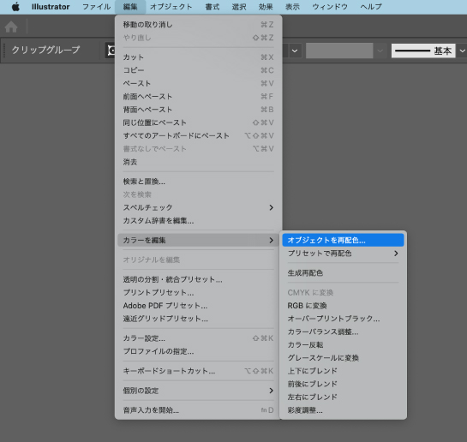Close the open 編集 menu
The width and height of the screenshot is (467, 442).
click(130, 7)
